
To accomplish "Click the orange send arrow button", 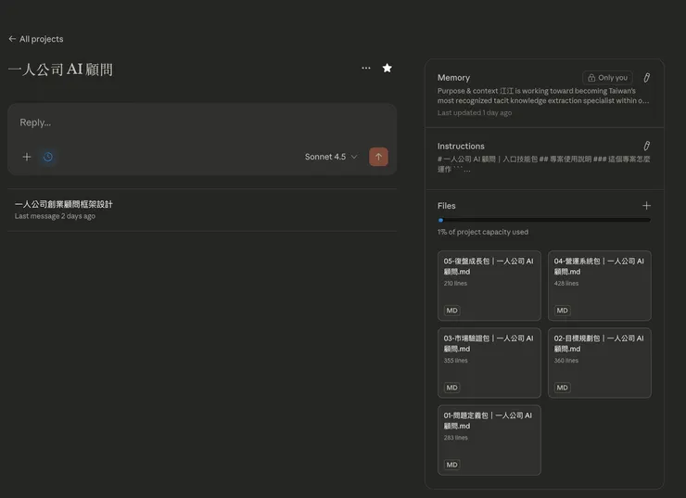I will click(378, 157).
